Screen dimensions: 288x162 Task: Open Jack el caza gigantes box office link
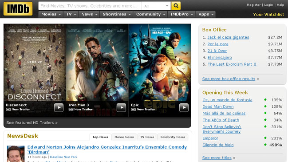tap(228, 37)
